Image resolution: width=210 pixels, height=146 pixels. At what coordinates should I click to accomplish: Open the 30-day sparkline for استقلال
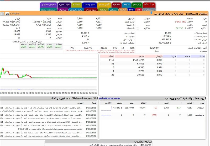tap(106, 108)
